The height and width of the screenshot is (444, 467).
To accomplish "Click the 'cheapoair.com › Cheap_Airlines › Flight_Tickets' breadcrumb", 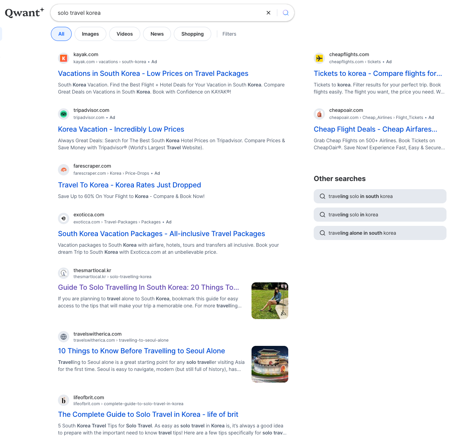I will coord(376,118).
